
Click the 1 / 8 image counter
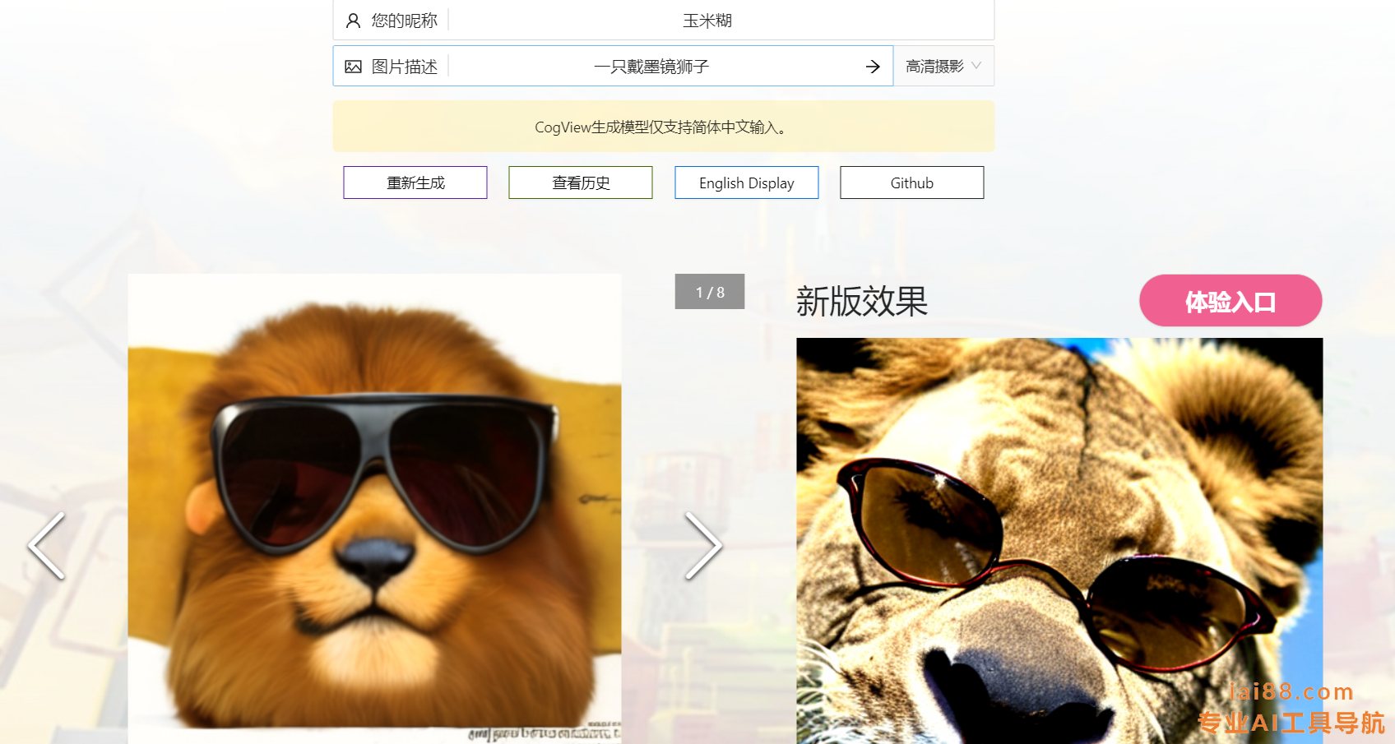click(710, 292)
